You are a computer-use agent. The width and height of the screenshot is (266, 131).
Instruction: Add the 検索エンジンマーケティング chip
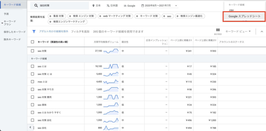(x=68, y=22)
